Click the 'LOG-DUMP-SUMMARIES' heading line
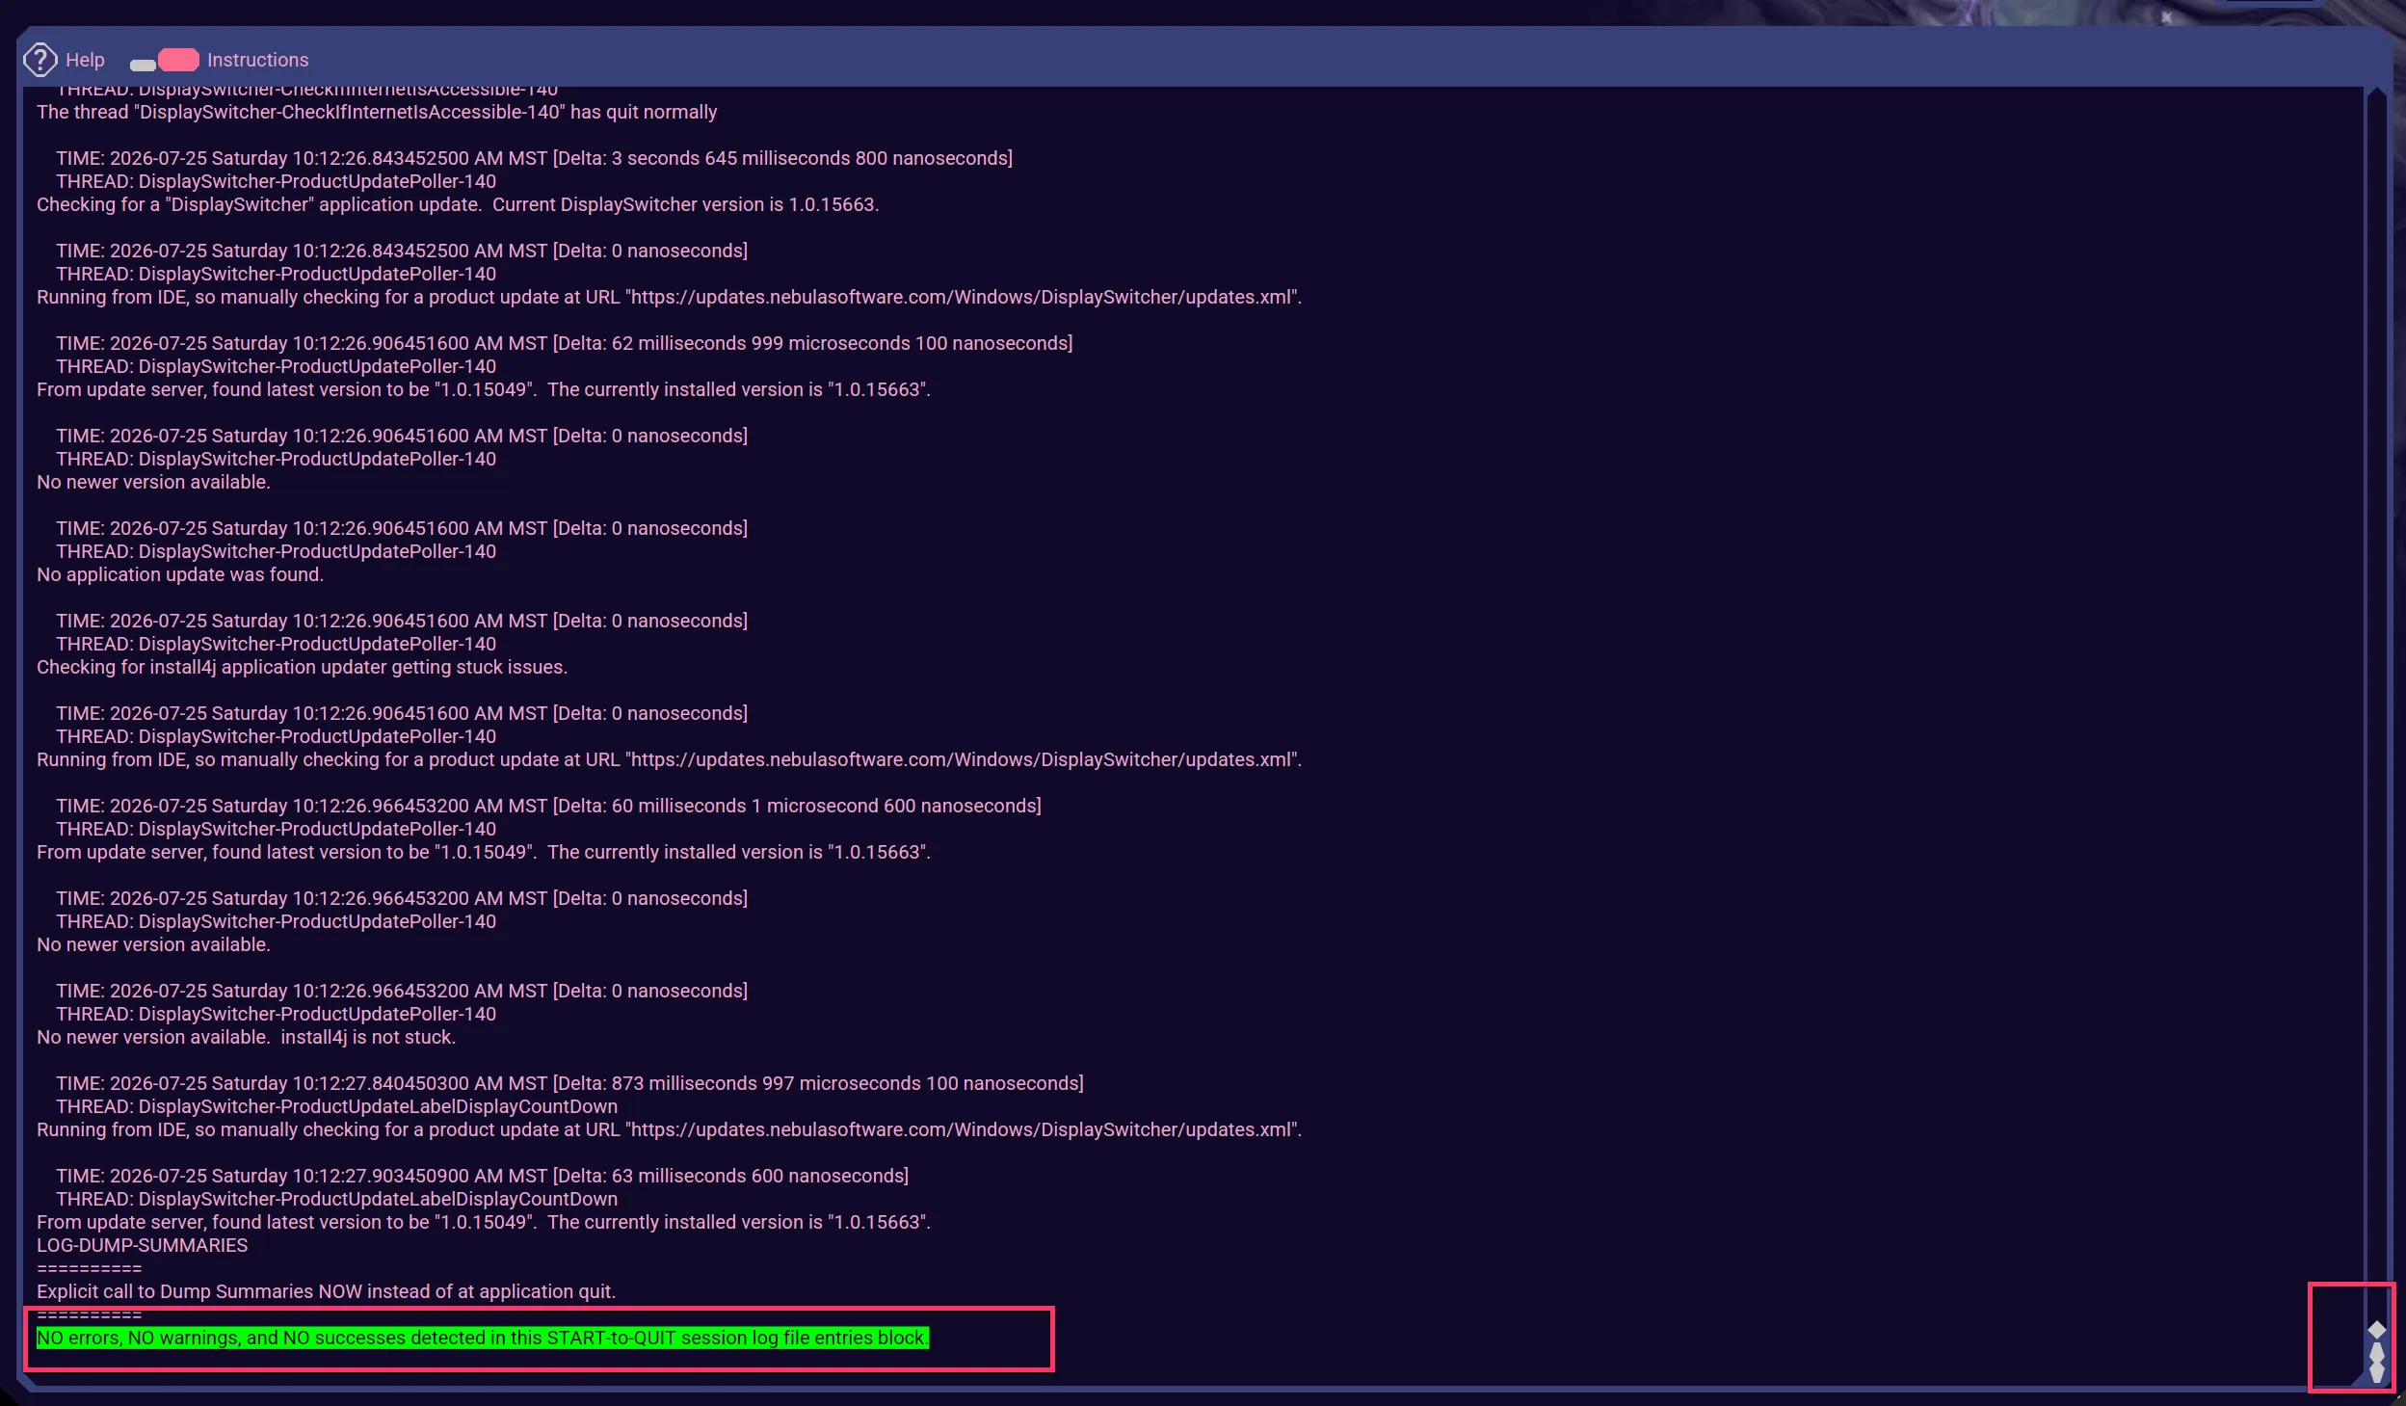Screen dimensions: 2406x1406 tap(143, 1245)
